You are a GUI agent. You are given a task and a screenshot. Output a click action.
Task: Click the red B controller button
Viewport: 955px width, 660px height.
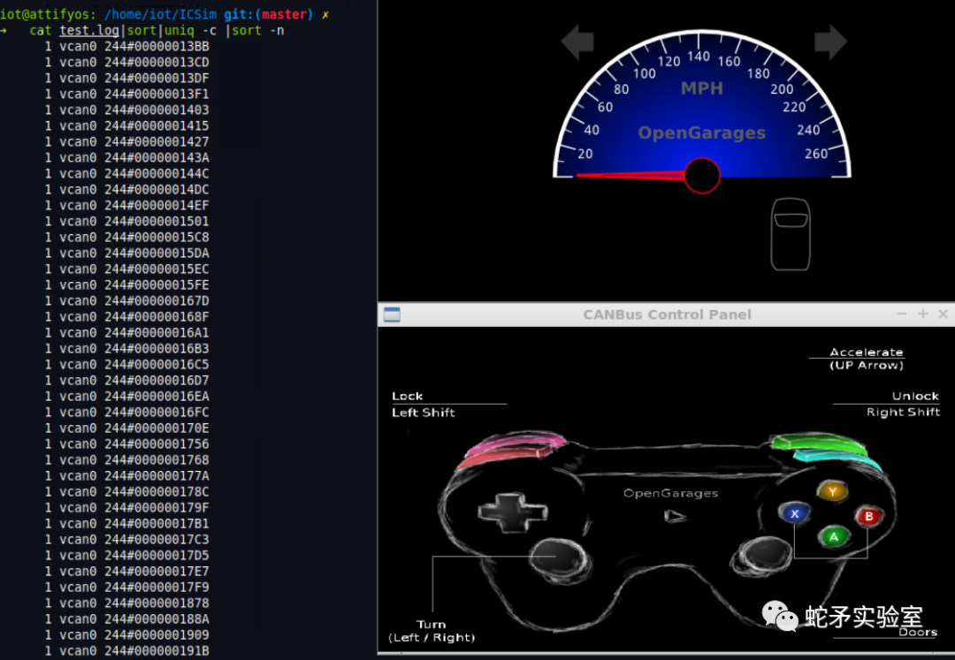[869, 516]
